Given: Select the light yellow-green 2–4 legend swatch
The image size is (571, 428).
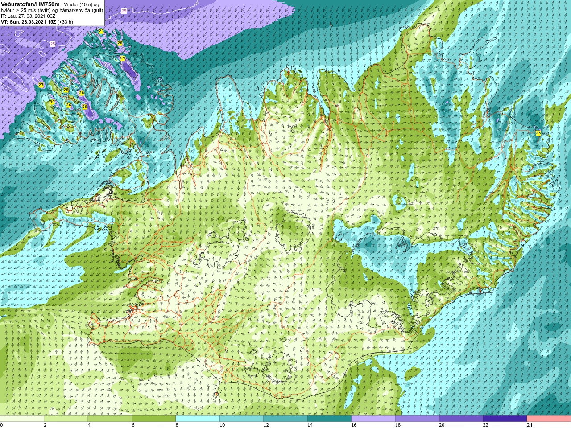Looking at the screenshot, I should (x=66, y=419).
